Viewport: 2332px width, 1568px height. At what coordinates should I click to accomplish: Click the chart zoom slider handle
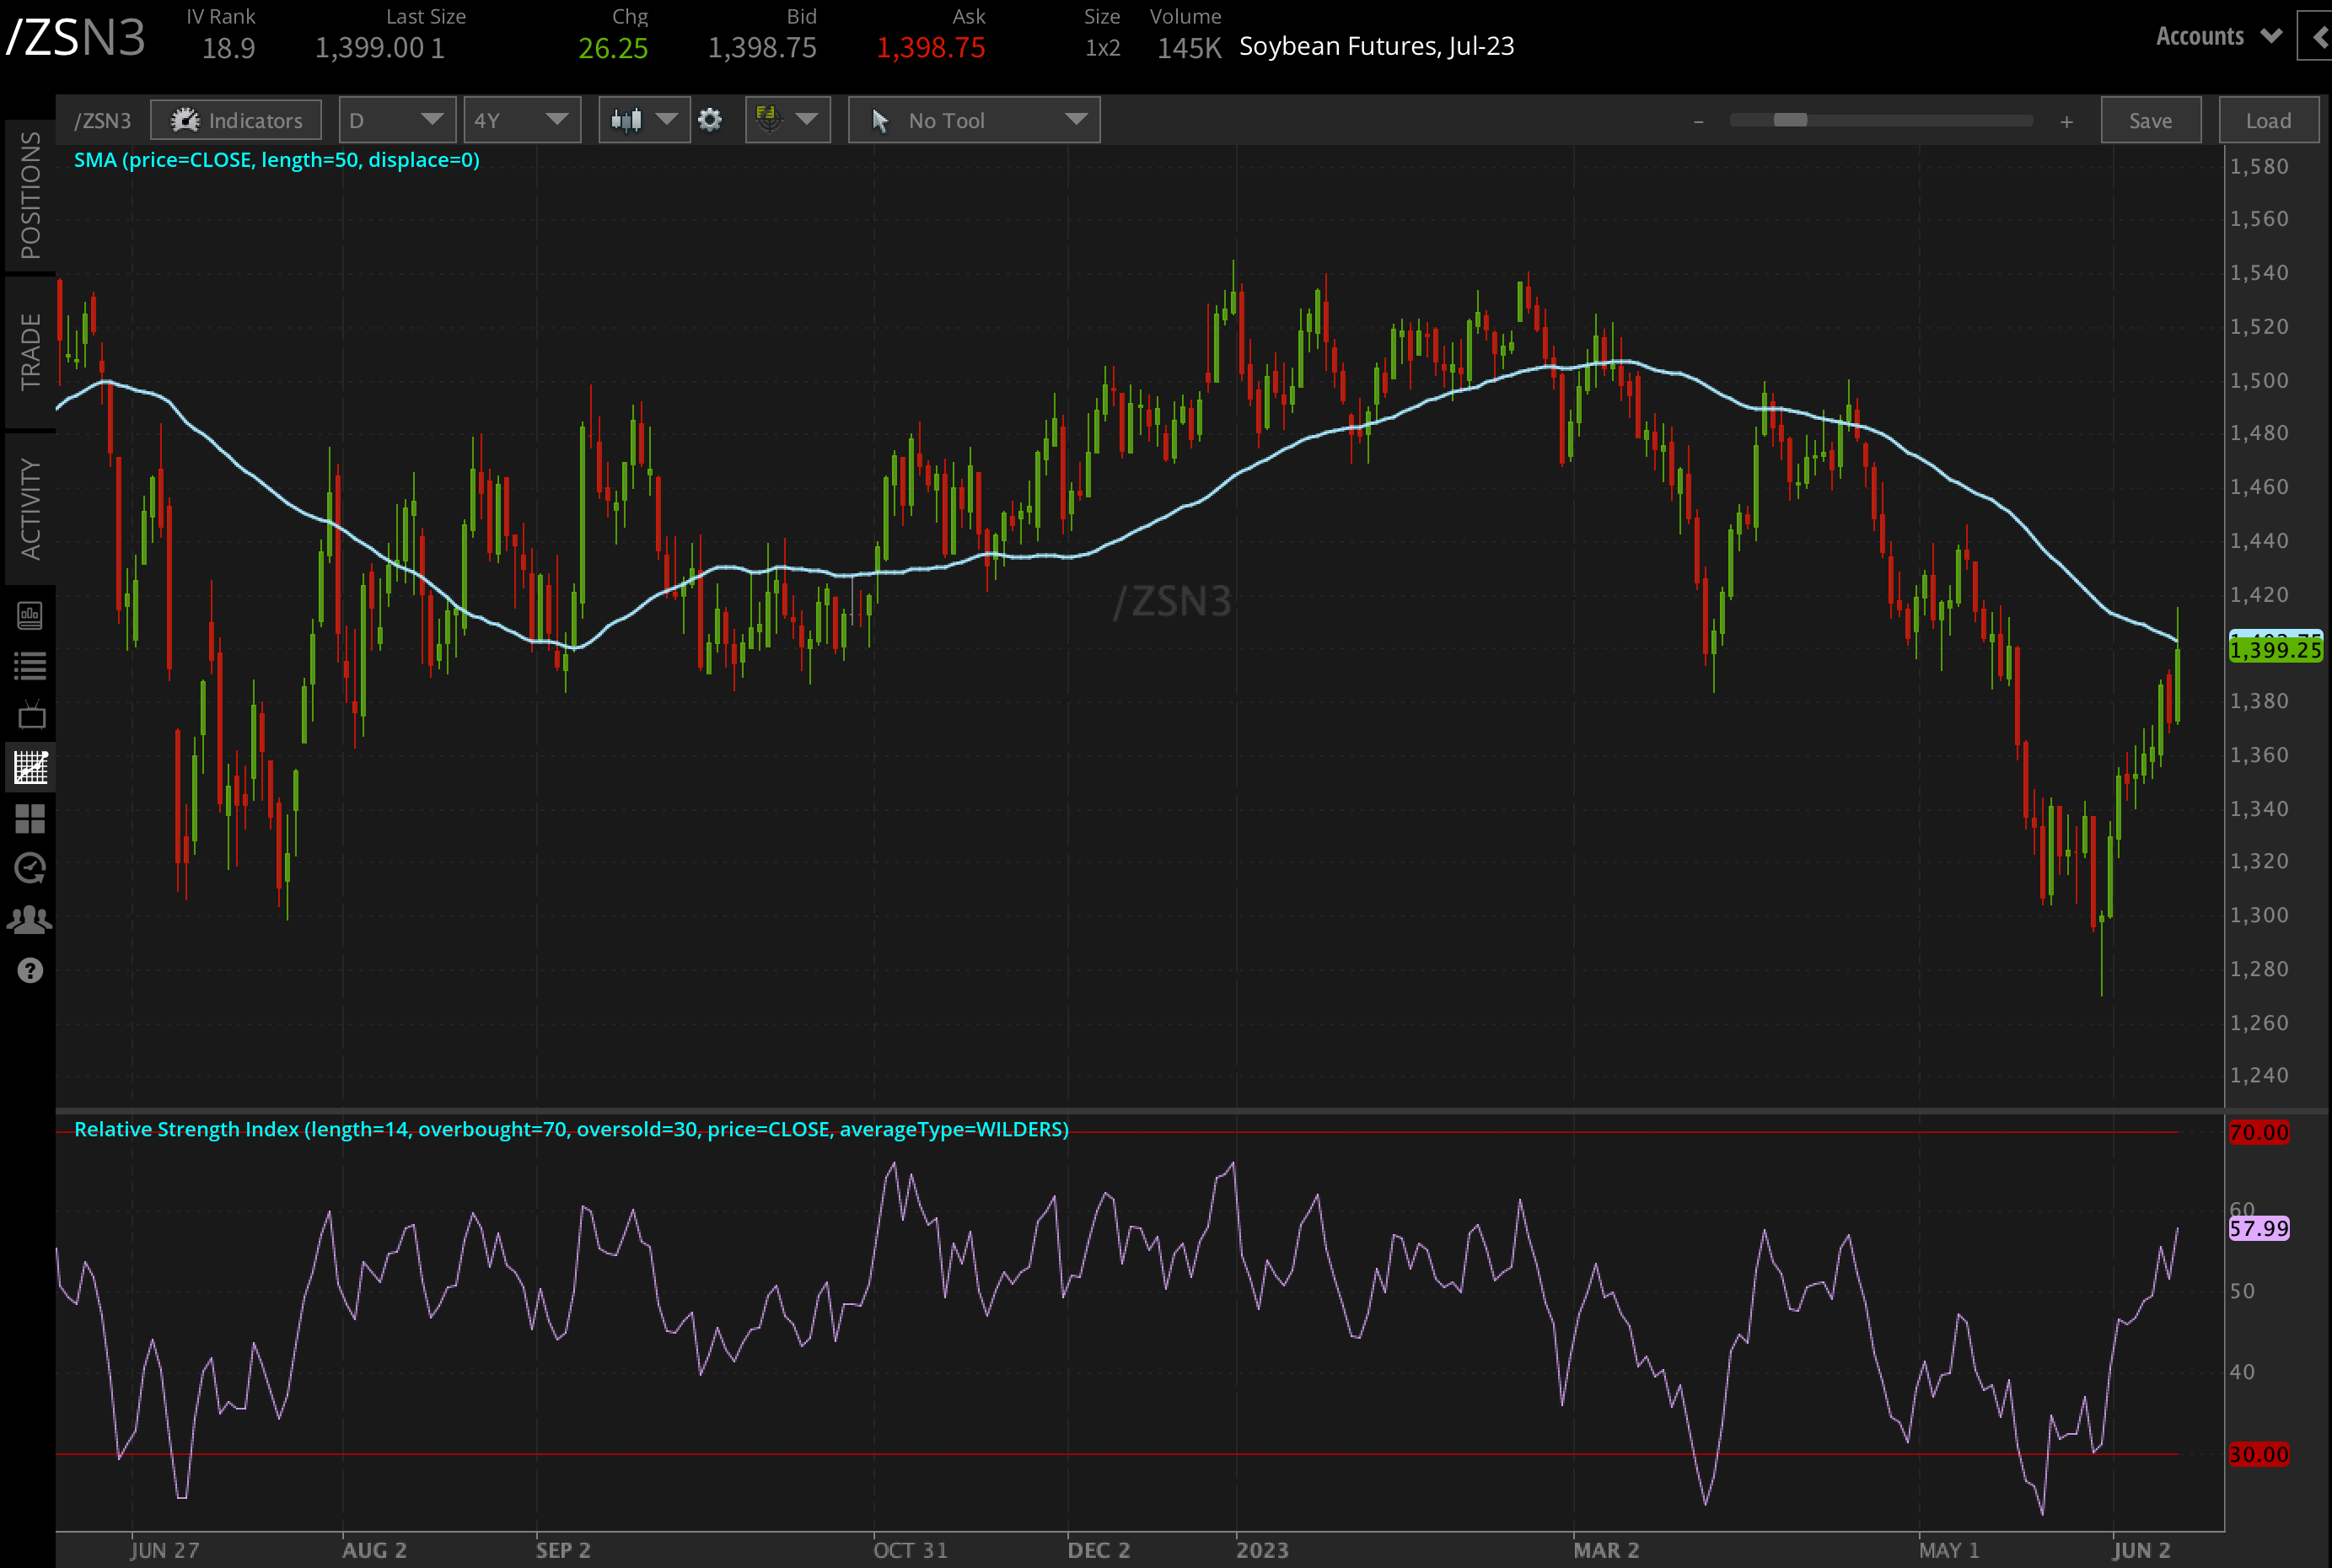pyautogui.click(x=1790, y=121)
